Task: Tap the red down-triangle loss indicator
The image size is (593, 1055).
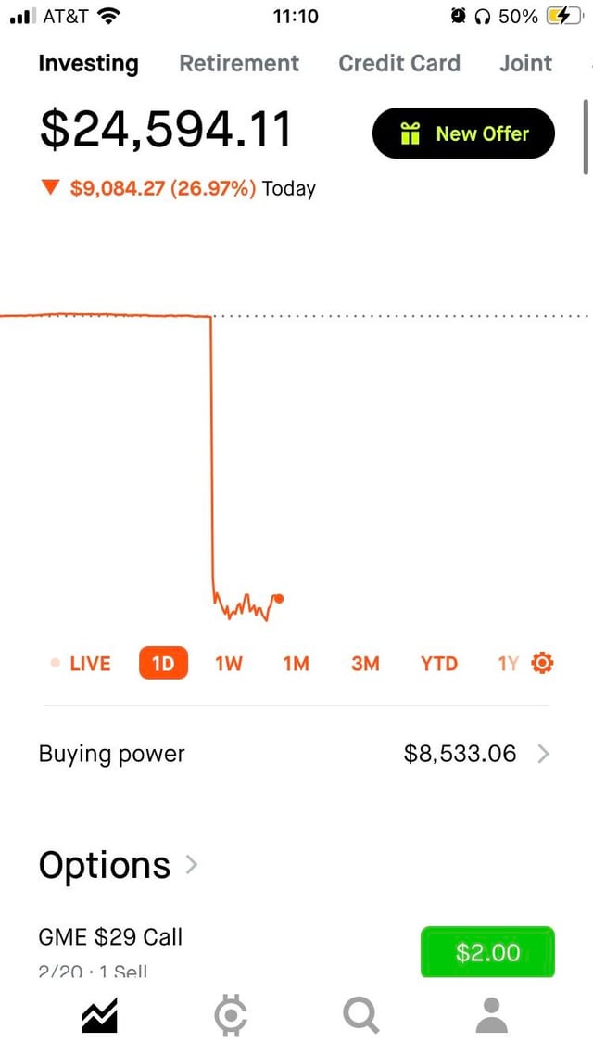Action: tap(52, 188)
